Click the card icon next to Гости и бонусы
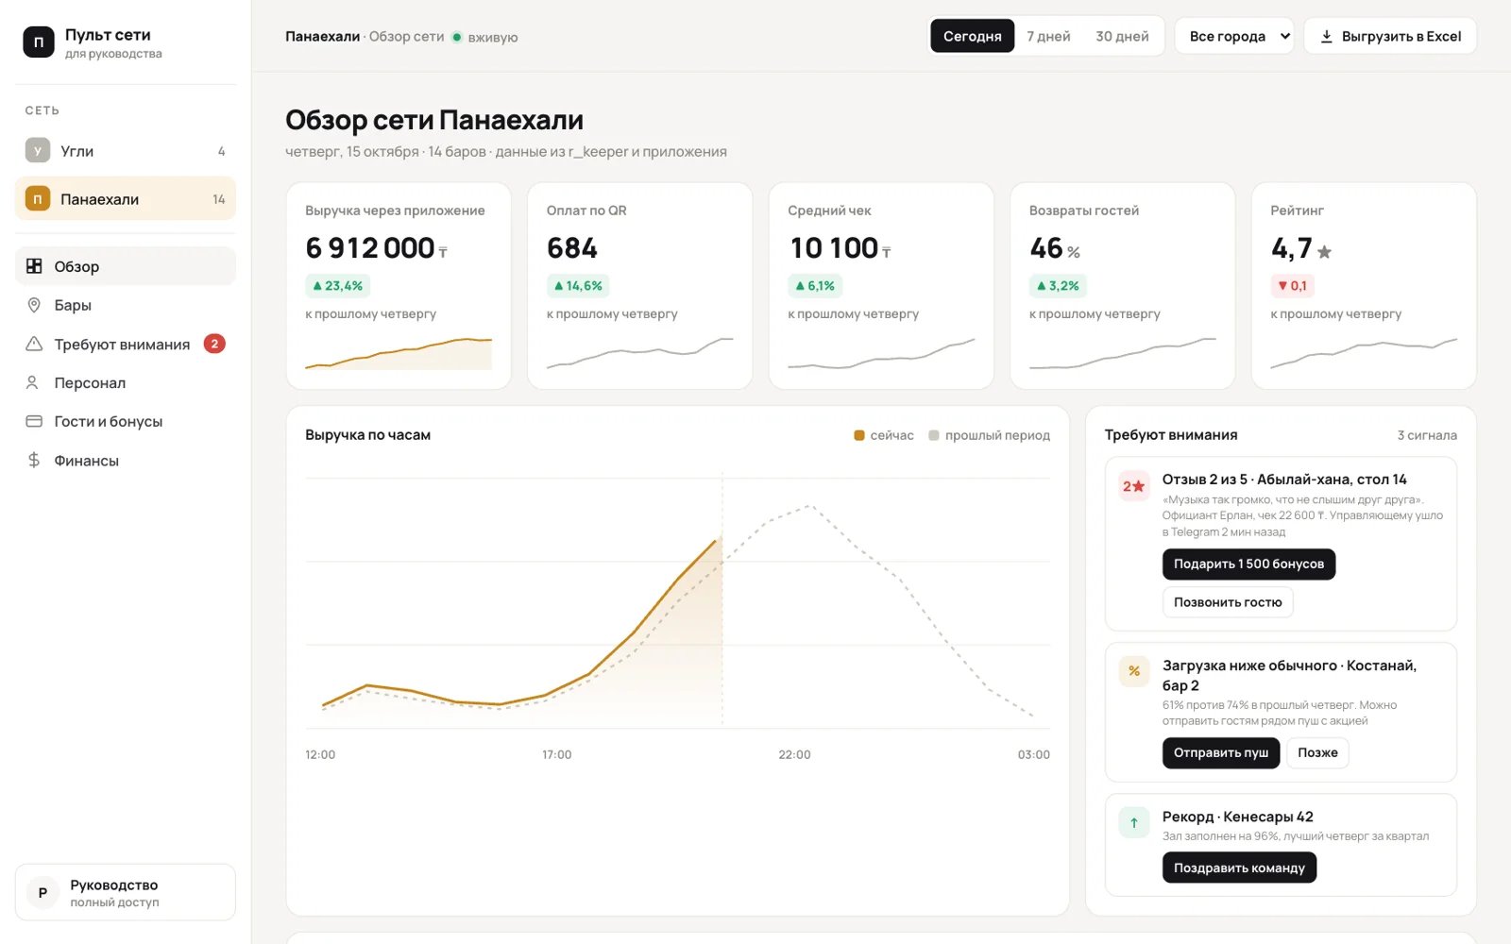This screenshot has height=944, width=1511. pos(34,421)
